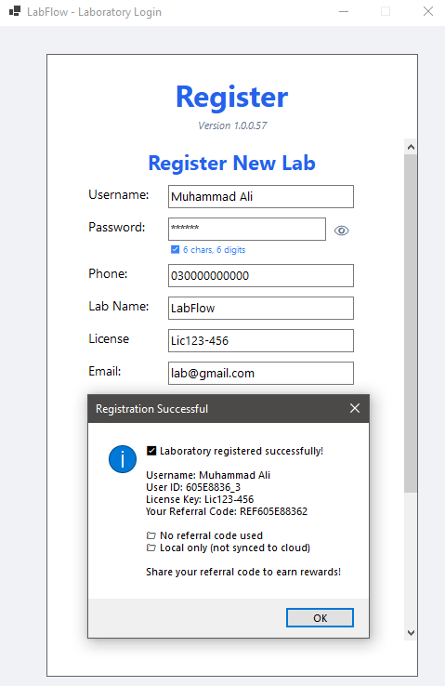445x686 pixels.
Task: Close the Registration Successful dialog
Action: pos(355,408)
